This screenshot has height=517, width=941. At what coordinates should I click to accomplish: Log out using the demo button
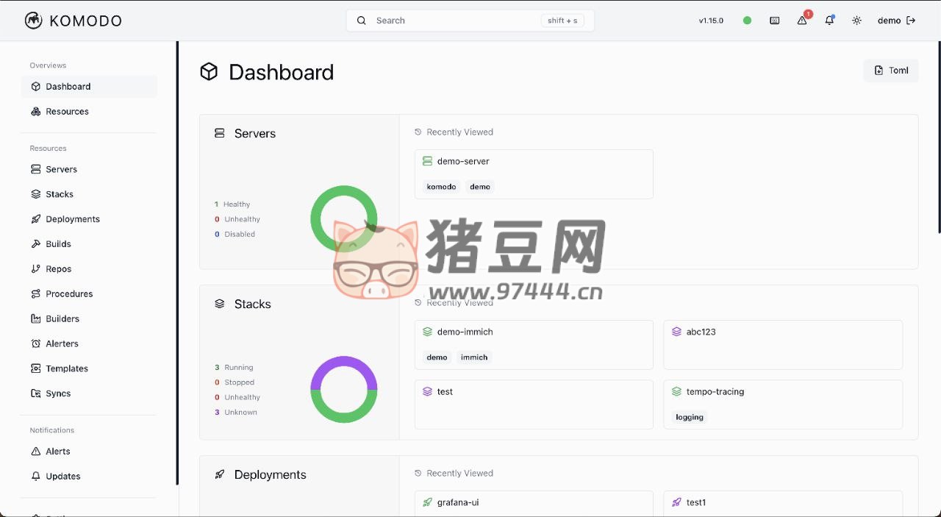tap(896, 21)
